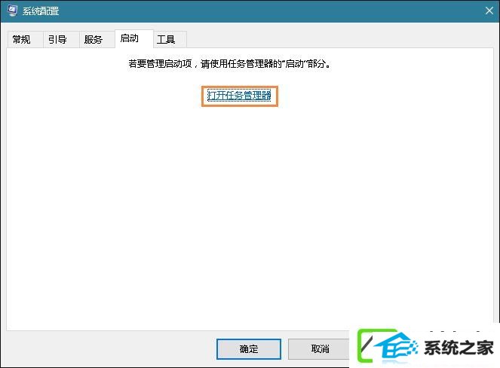Click the 启动 tab

(x=134, y=38)
